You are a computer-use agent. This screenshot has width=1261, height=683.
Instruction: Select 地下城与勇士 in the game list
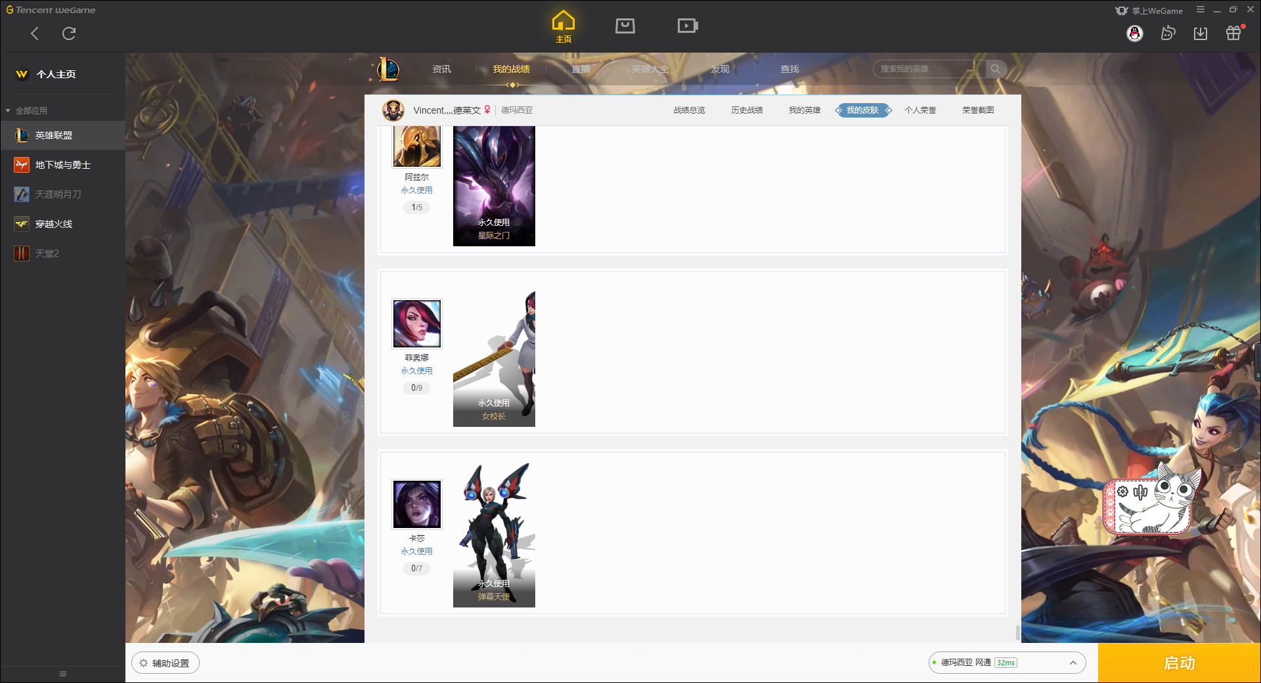pos(62,165)
